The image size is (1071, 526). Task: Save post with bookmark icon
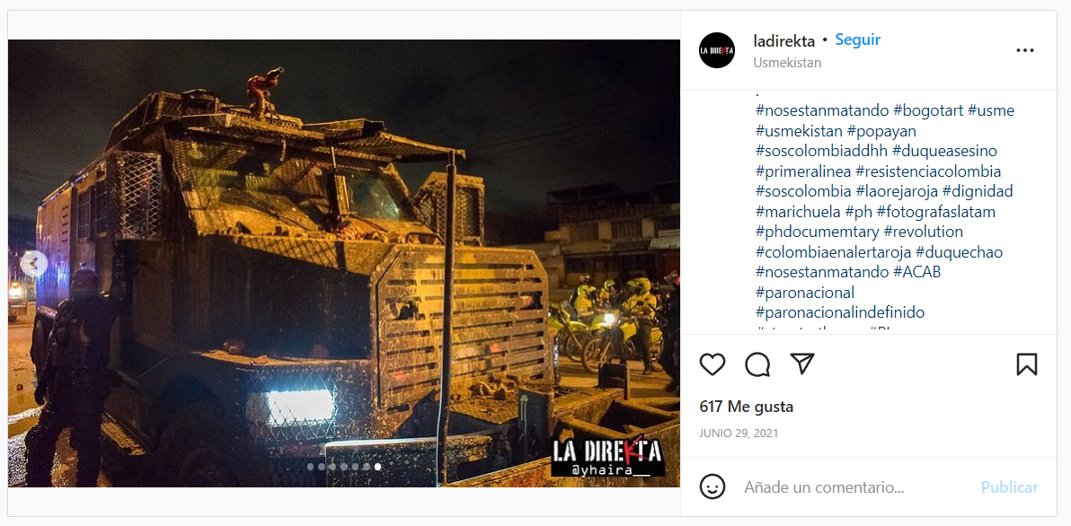[1027, 364]
